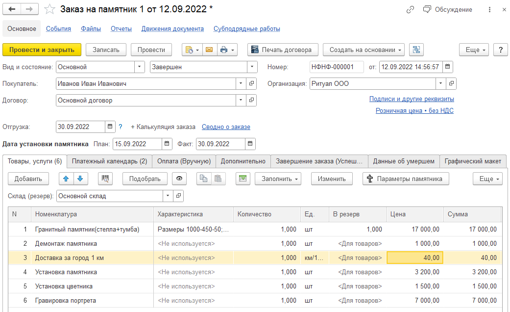Expand the Создать на основании menu
Image resolution: width=510 pixels, height=312 pixels.
363,50
